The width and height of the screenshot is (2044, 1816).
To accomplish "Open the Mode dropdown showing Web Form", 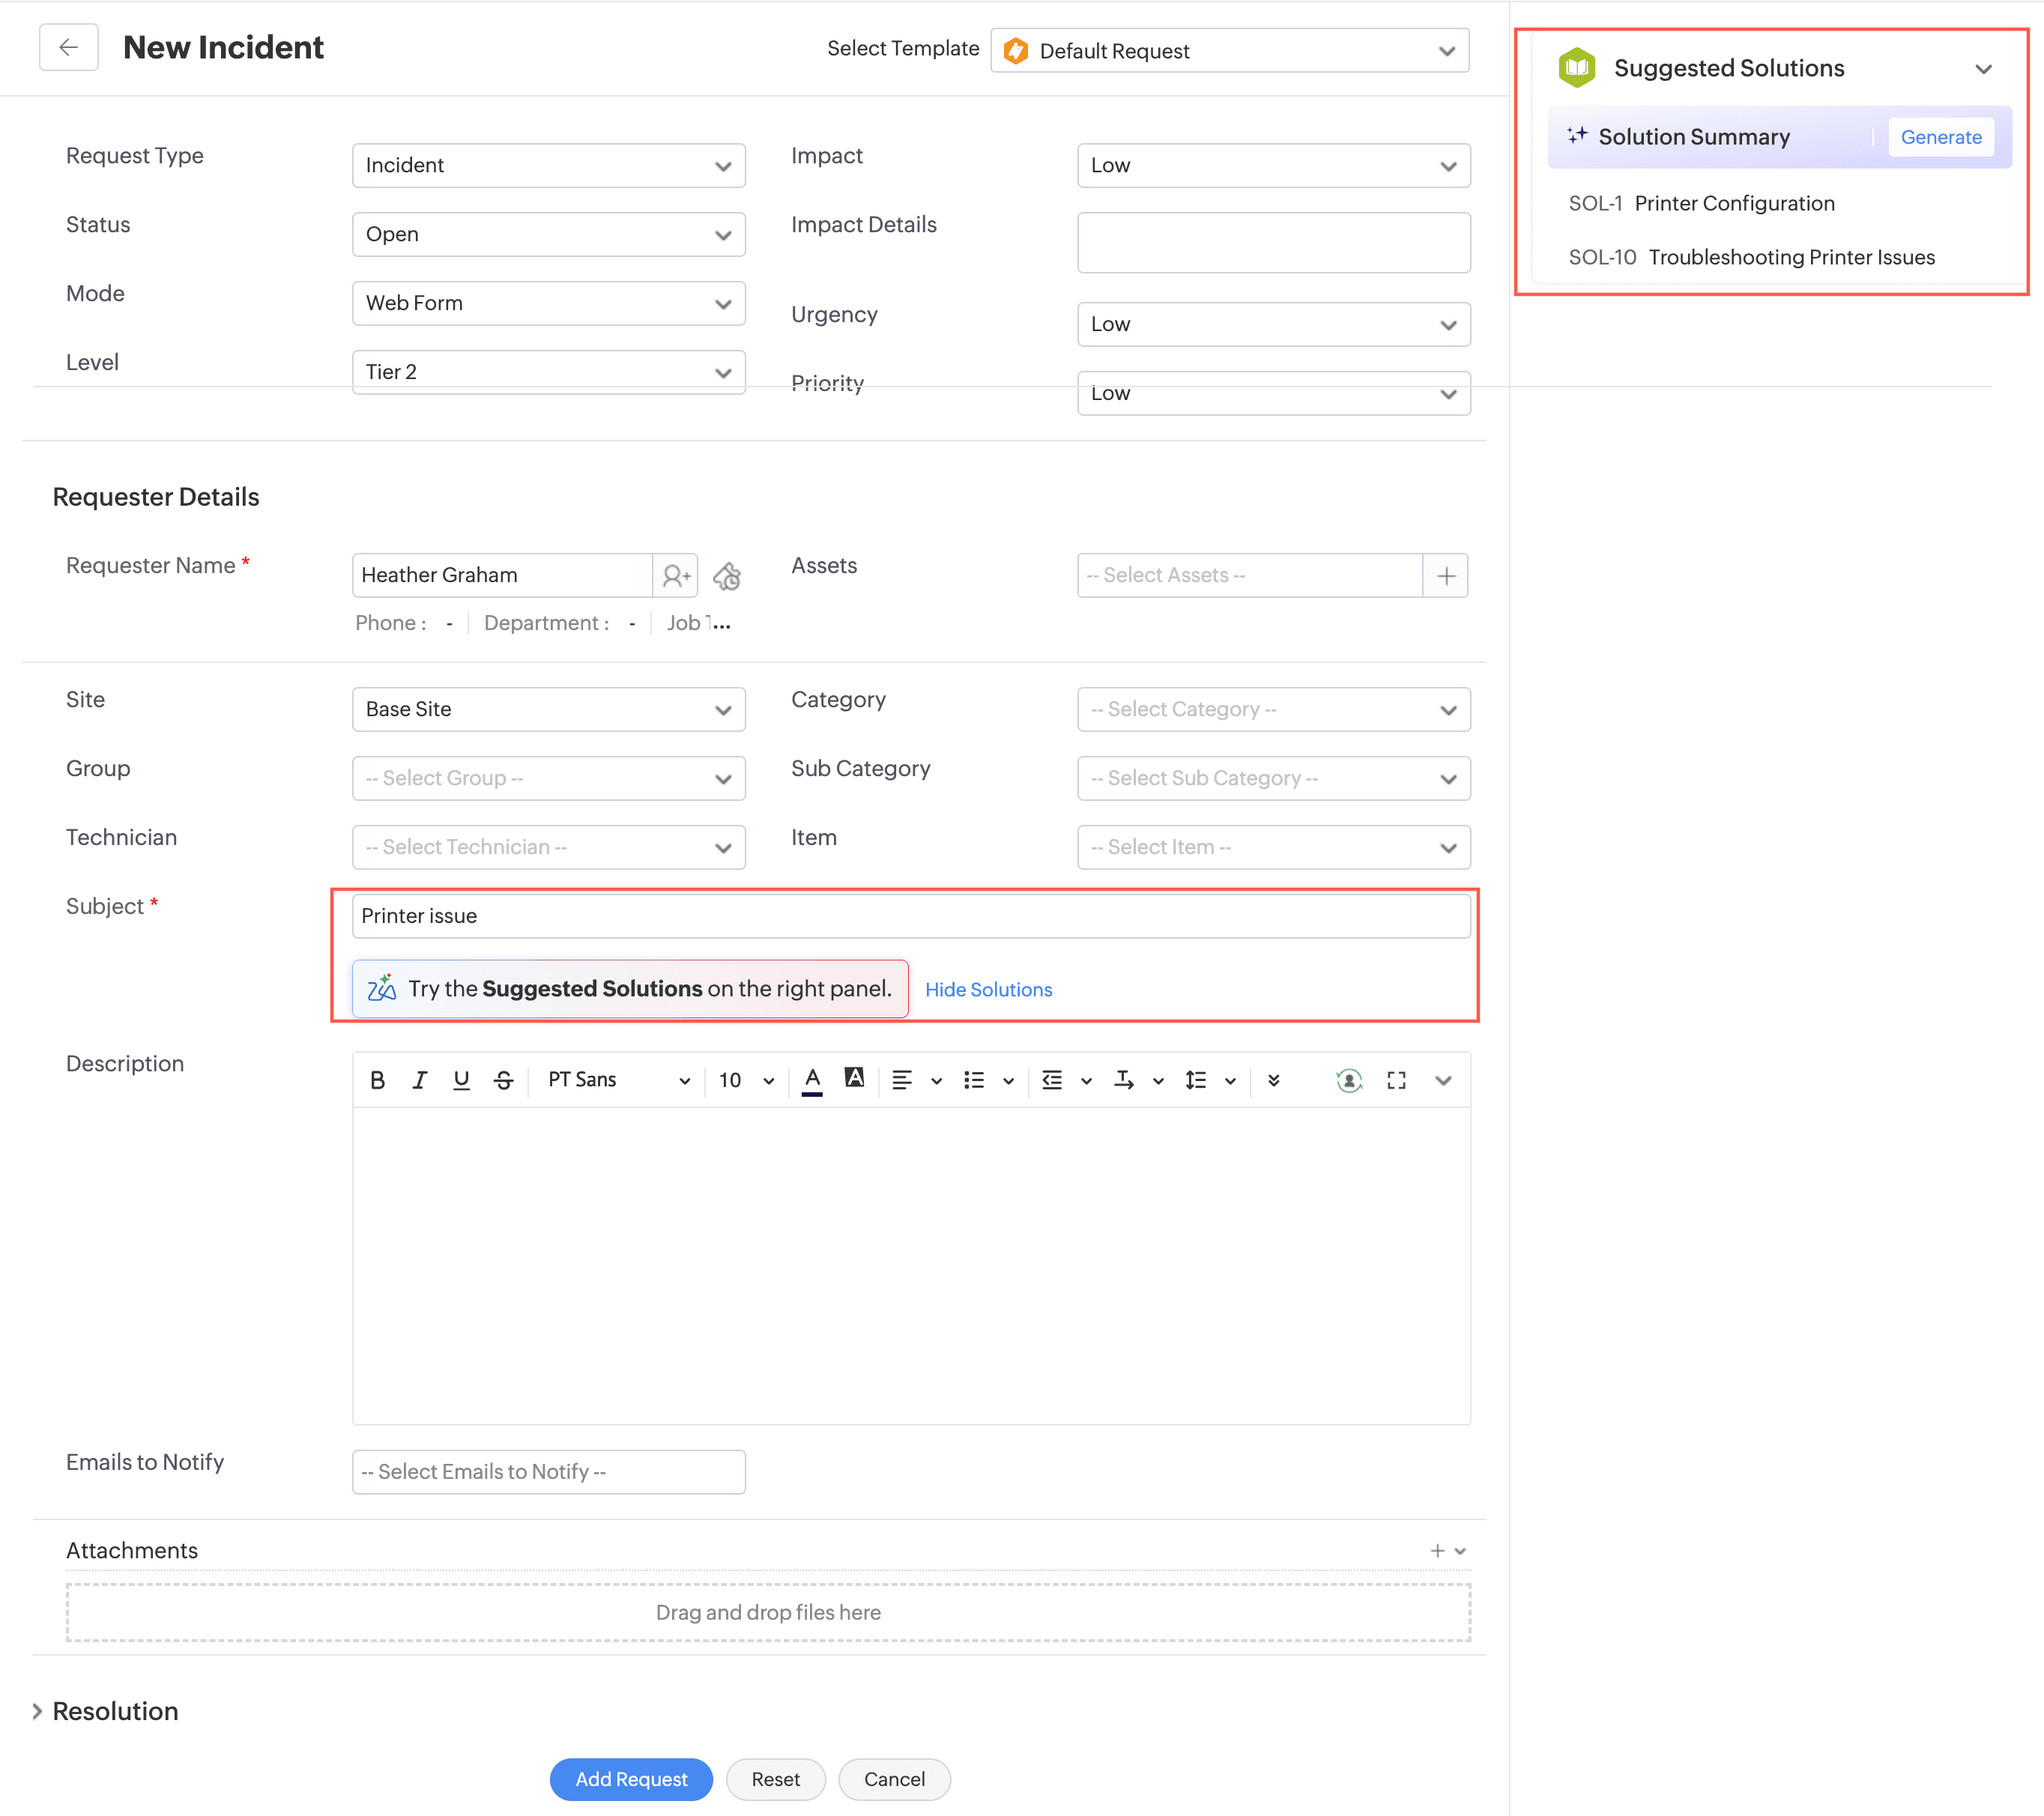I will [549, 303].
